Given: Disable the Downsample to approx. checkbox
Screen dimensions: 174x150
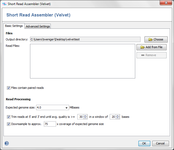Looking at the screenshot, I should 9,124.
